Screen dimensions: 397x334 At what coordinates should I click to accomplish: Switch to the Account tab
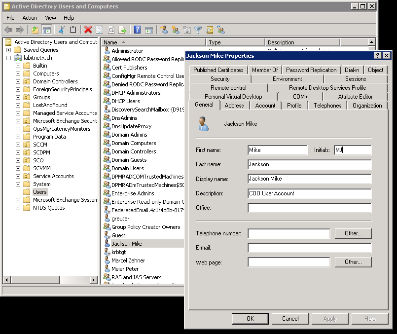tap(265, 106)
